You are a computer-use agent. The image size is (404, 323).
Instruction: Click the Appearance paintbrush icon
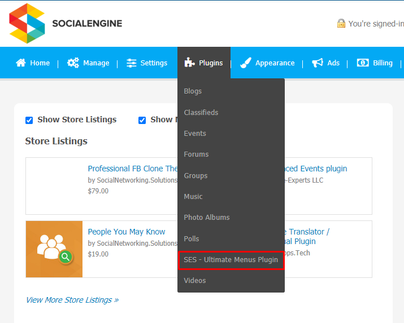[246, 63]
